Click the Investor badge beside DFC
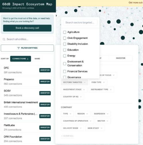 coord(45,70)
